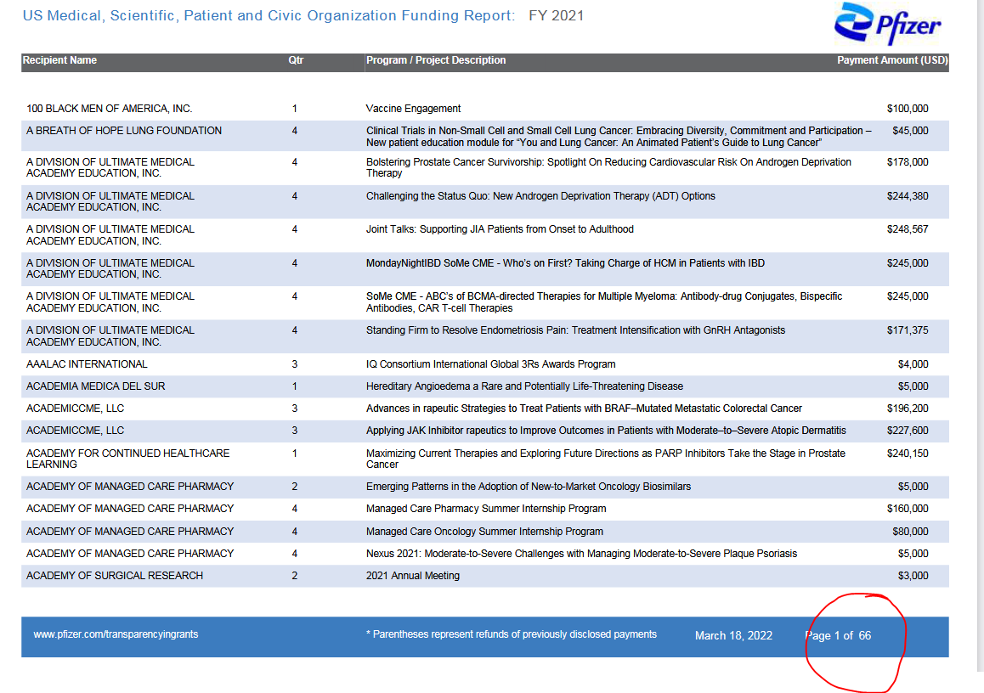984x693 pixels.
Task: Select the "$227,600" amount
Action: tap(908, 431)
